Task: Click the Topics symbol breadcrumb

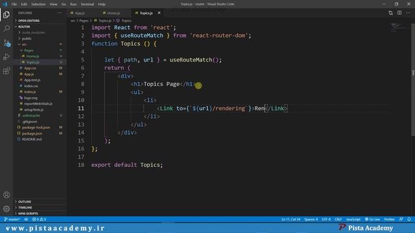Action: point(124,21)
